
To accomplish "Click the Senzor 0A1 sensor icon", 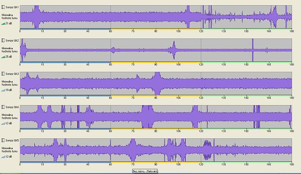I will coord(3,8).
